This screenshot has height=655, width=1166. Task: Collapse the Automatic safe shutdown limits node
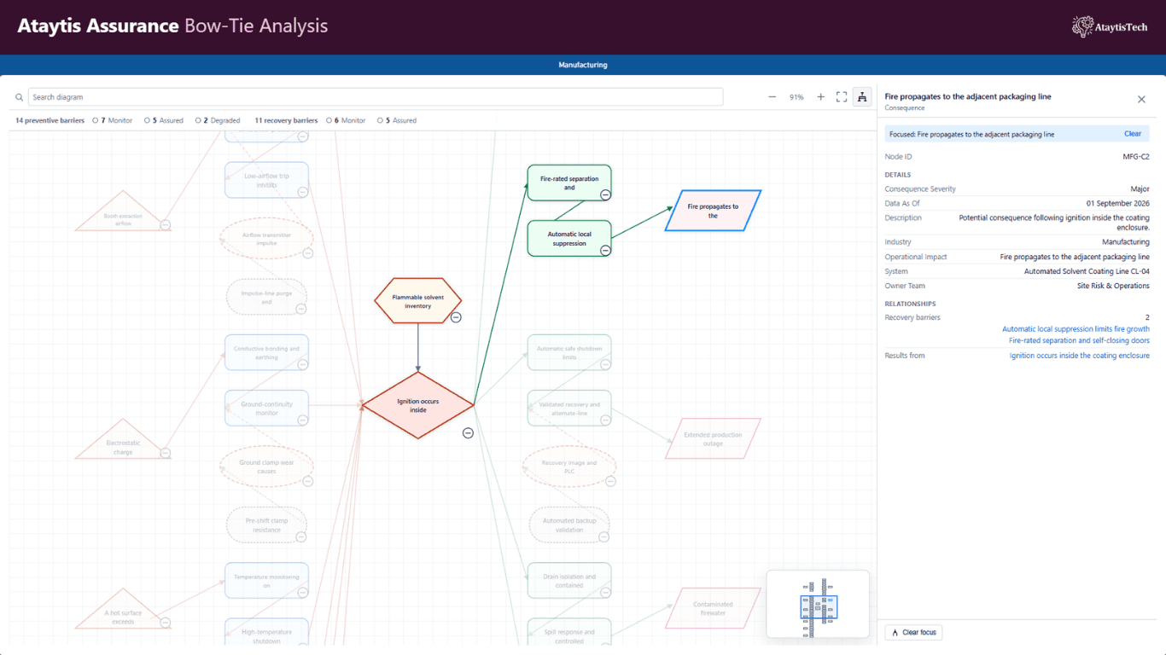pyautogui.click(x=605, y=364)
